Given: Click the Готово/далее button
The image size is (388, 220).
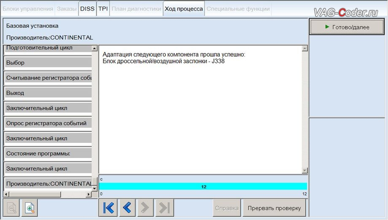Looking at the screenshot, I should (x=347, y=27).
